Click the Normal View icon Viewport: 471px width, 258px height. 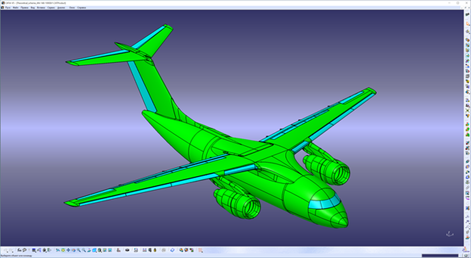click(89, 250)
